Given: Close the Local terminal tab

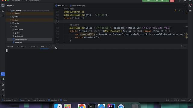Looking at the screenshot, I should click(46, 46).
